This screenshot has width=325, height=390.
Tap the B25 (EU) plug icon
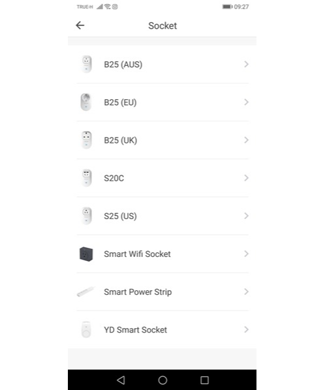pyautogui.click(x=86, y=102)
